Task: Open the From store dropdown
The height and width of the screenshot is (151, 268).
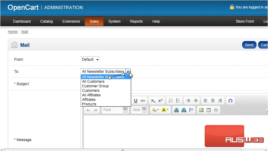Action: click(x=90, y=59)
